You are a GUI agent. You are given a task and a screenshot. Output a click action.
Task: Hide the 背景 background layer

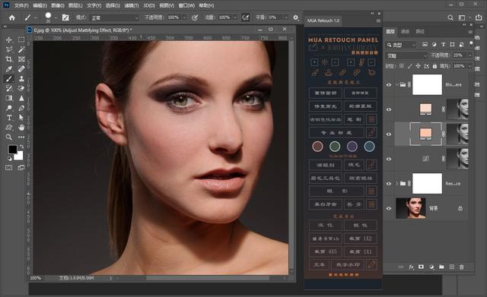tap(389, 208)
